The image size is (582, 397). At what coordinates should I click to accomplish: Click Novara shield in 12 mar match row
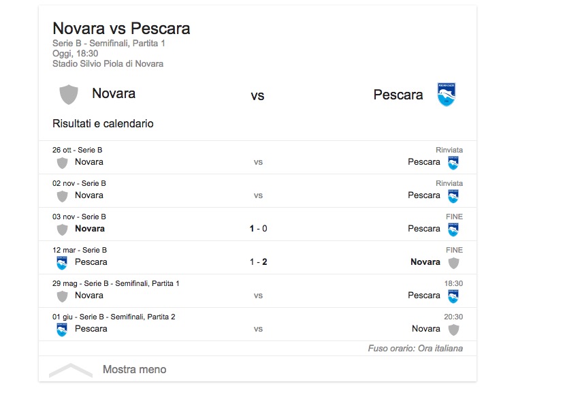click(x=453, y=263)
